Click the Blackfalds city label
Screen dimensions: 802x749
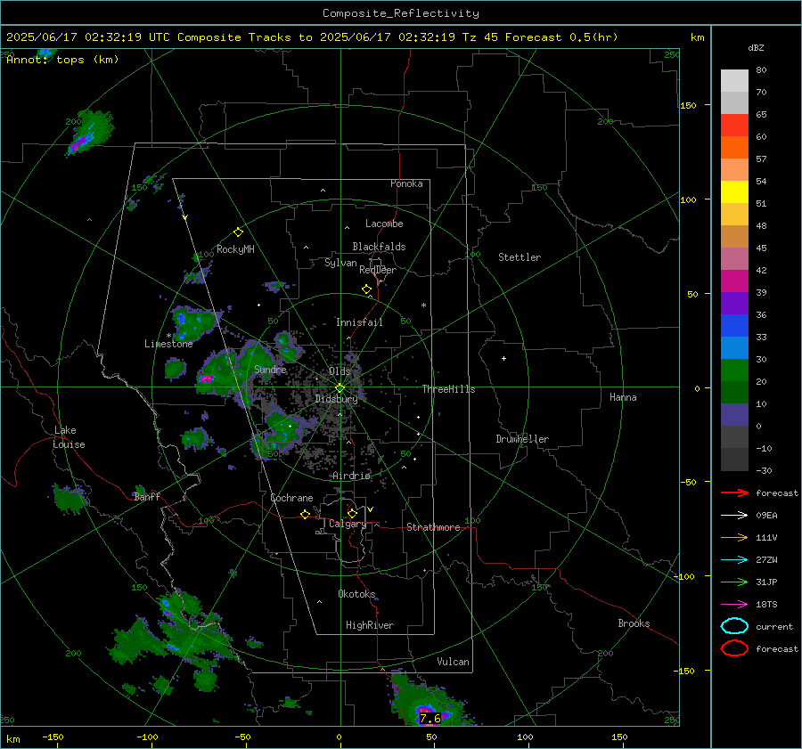pos(379,247)
